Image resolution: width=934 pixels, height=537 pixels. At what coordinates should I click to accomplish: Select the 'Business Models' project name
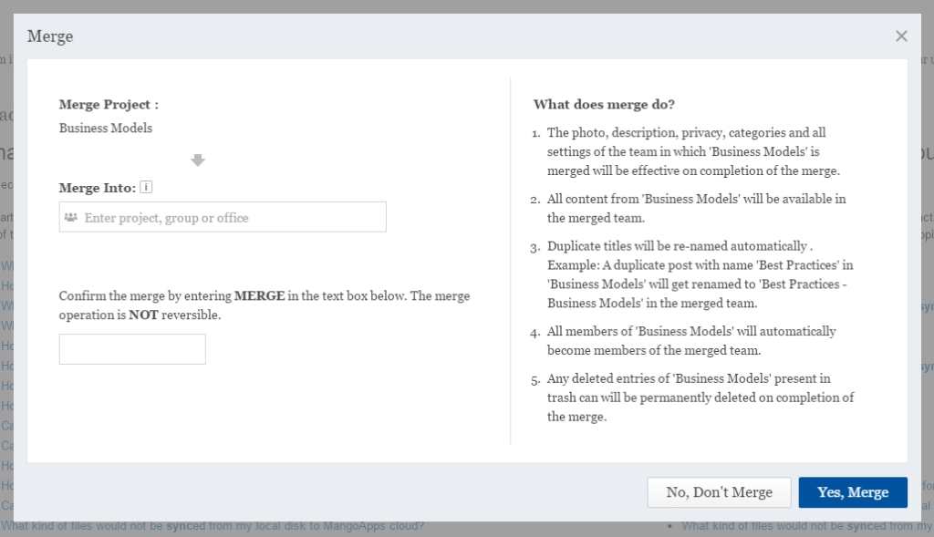[106, 129]
